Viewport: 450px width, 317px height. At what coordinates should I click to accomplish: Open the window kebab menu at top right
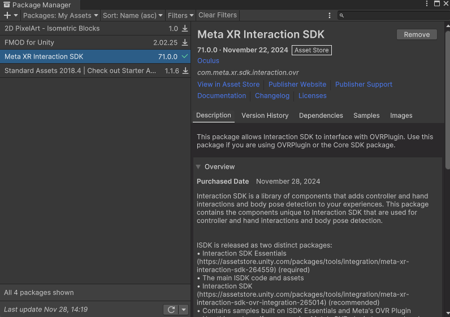coord(427,5)
